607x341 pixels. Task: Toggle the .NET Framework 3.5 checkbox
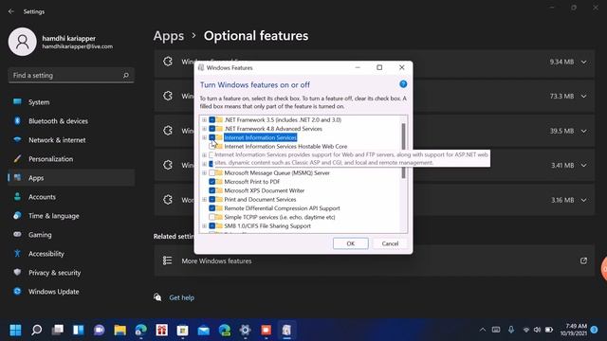click(x=212, y=120)
